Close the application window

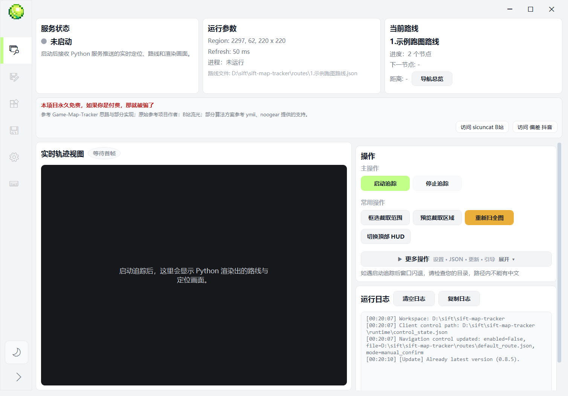[551, 9]
